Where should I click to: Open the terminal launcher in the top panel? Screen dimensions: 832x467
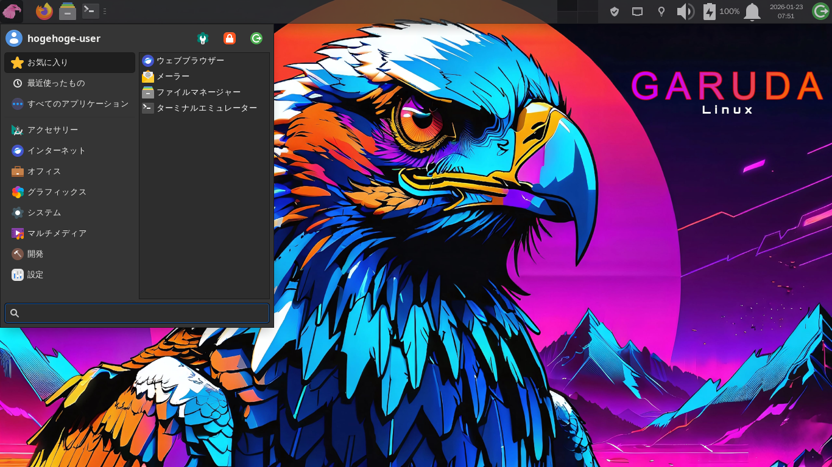point(91,11)
